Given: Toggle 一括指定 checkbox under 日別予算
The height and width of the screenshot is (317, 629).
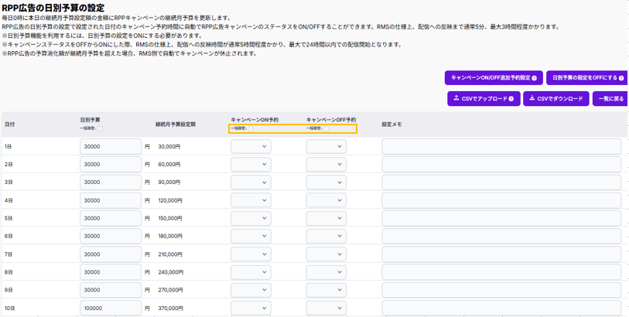Looking at the screenshot, I should pos(100,128).
